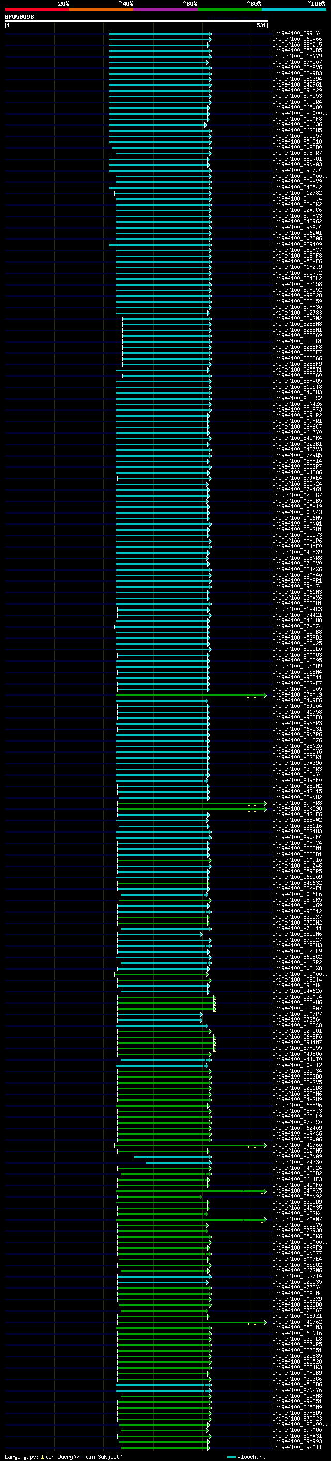Screen dimensions: 331x1461
Task: Open hit UniRef100_A9PIR4
Action: coord(297,102)
